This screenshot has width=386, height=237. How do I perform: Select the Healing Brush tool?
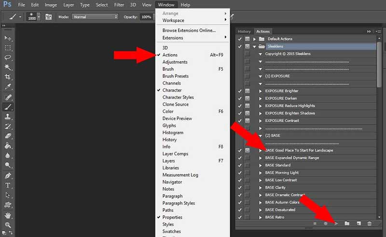click(8, 97)
